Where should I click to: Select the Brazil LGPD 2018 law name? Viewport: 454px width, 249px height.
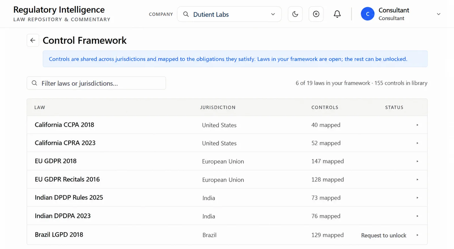[x=59, y=235]
